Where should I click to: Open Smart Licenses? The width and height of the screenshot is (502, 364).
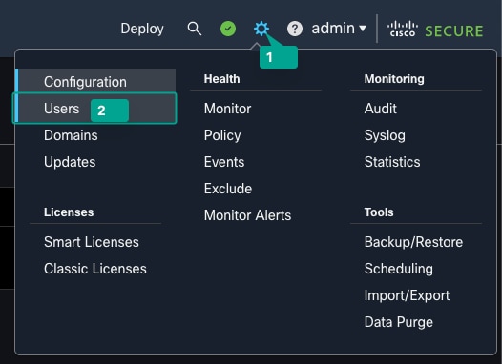coord(92,242)
